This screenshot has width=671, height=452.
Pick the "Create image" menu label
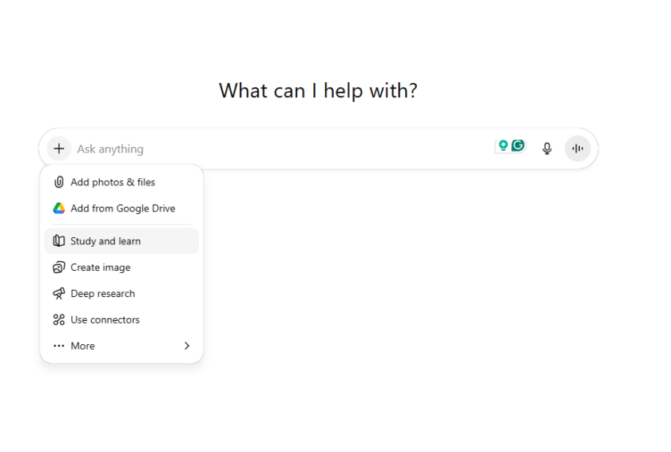click(x=100, y=268)
